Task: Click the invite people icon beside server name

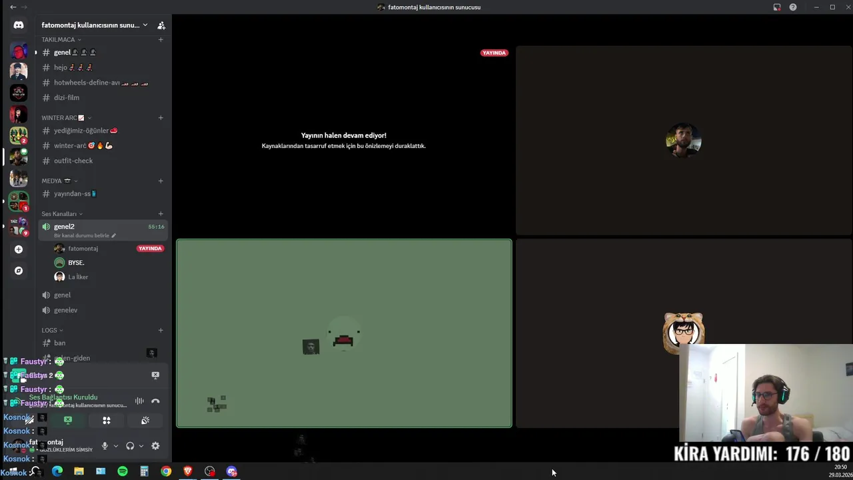Action: [x=161, y=25]
